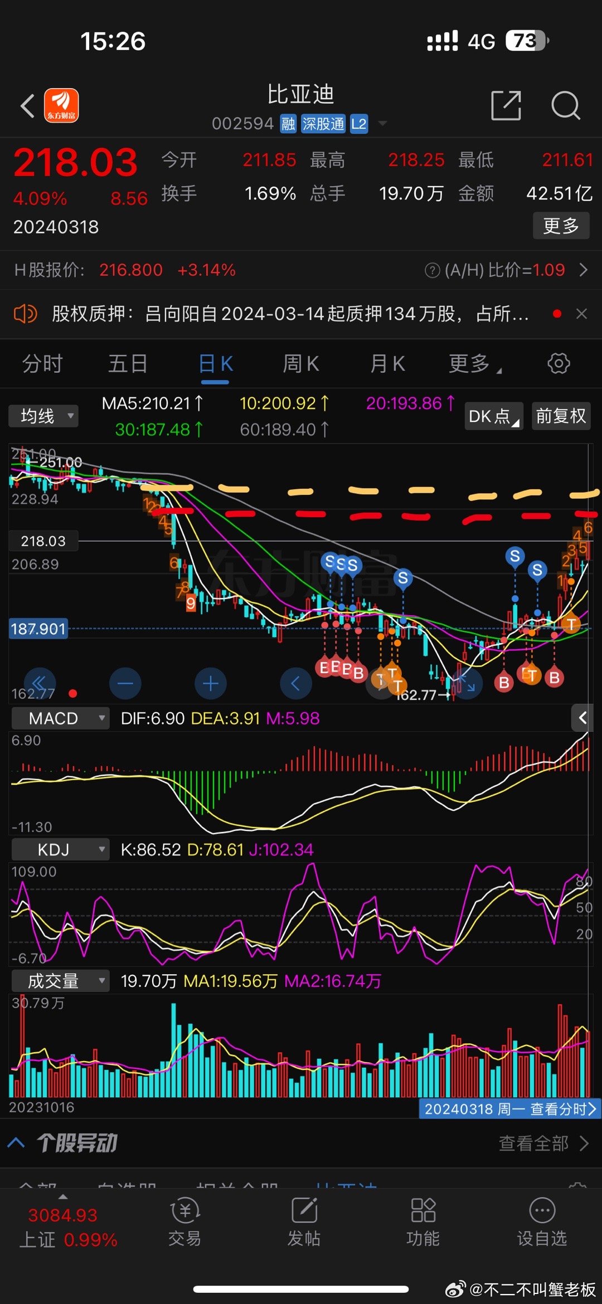Tap the zoom in plus circle
Viewport: 602px width, 1304px height.
pos(211,683)
